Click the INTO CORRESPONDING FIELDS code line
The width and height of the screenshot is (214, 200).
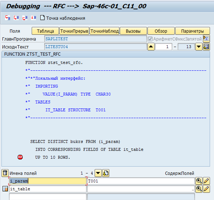click(90, 149)
